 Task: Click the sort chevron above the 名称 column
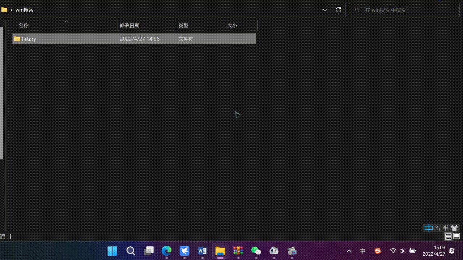[67, 21]
